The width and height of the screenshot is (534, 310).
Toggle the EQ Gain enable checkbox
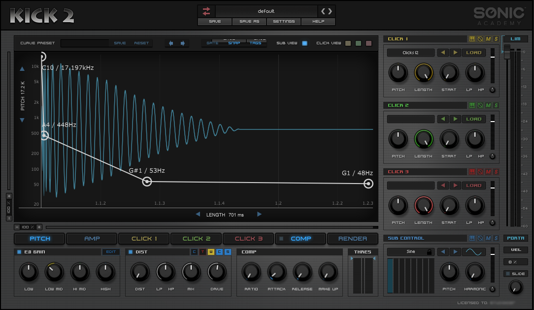point(19,252)
